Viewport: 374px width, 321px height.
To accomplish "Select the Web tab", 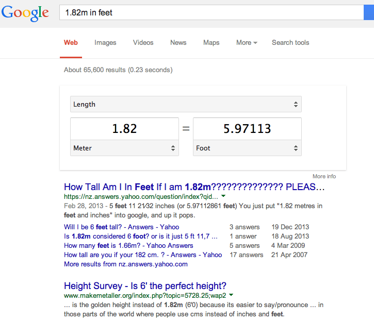I will pyautogui.click(x=71, y=43).
